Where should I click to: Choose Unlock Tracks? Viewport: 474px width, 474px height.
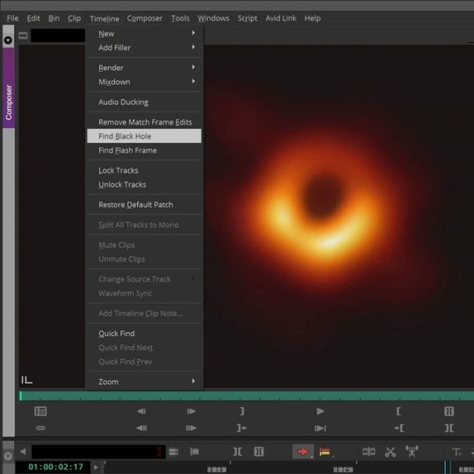(x=145, y=184)
